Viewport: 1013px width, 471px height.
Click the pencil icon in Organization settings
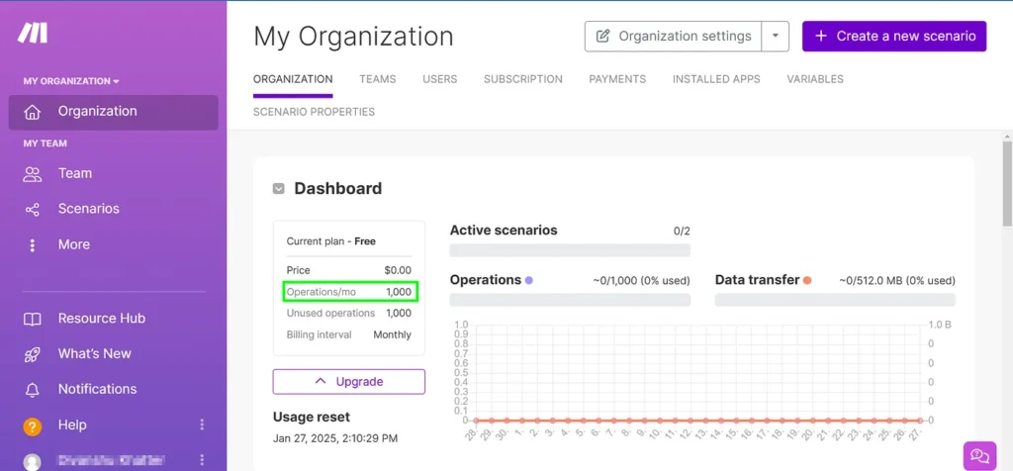[x=602, y=37]
